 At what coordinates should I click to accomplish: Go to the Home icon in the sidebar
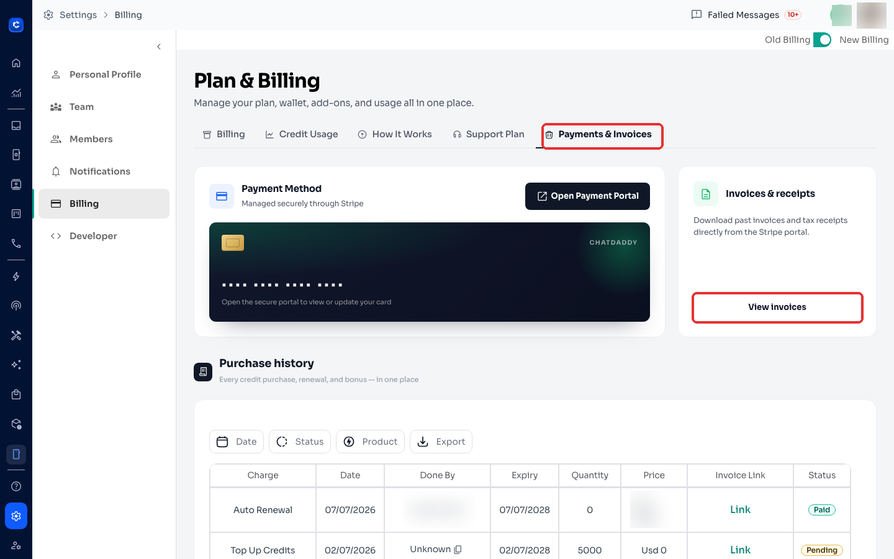[16, 63]
